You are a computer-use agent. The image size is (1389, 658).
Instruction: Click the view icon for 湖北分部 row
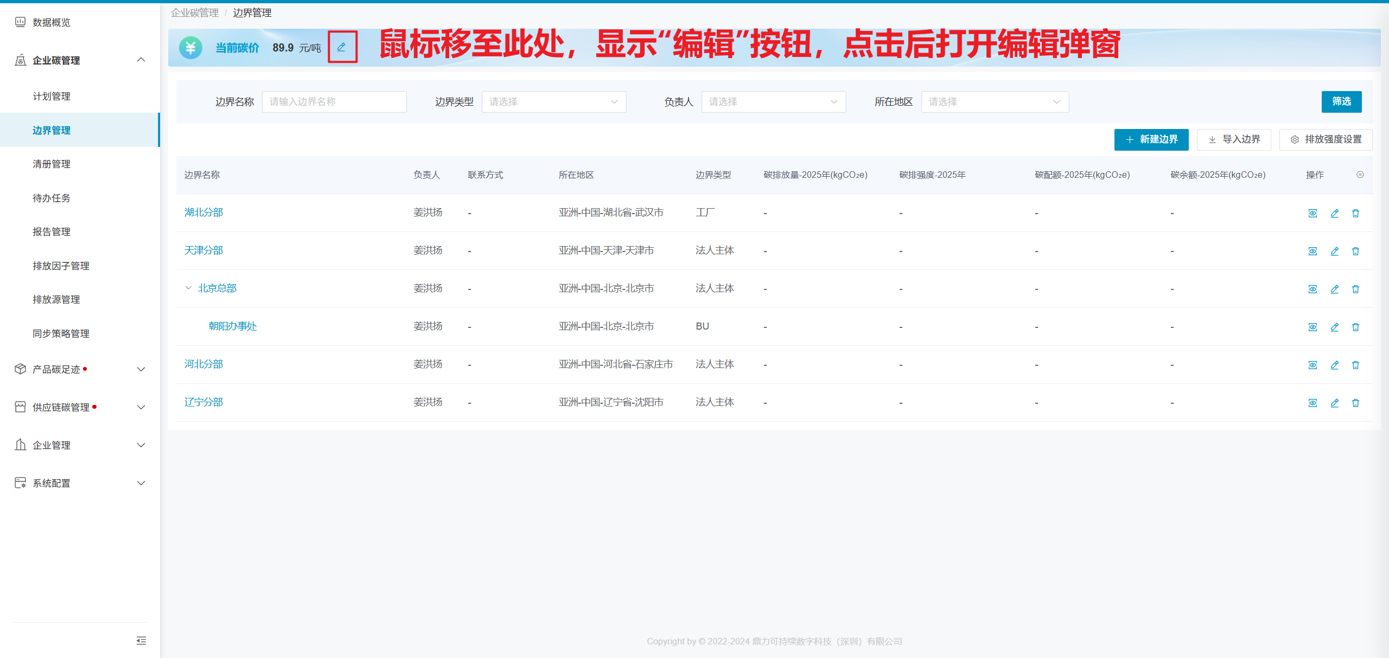[1312, 213]
